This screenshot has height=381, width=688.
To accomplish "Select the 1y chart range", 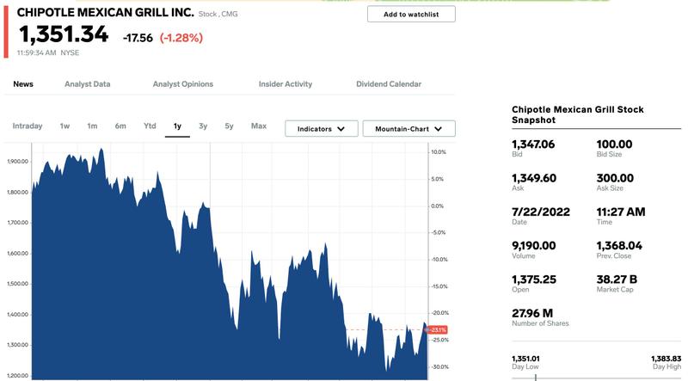I will coord(177,126).
